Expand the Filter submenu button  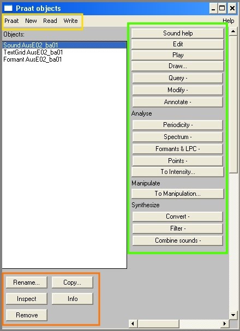tap(177, 228)
